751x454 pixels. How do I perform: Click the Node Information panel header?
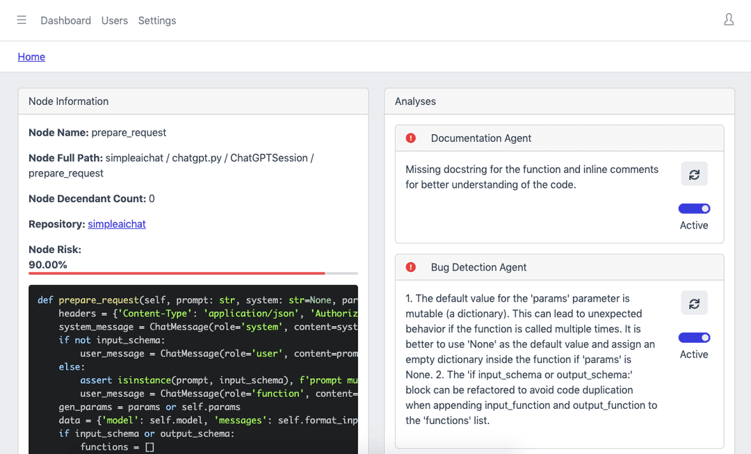coord(193,102)
